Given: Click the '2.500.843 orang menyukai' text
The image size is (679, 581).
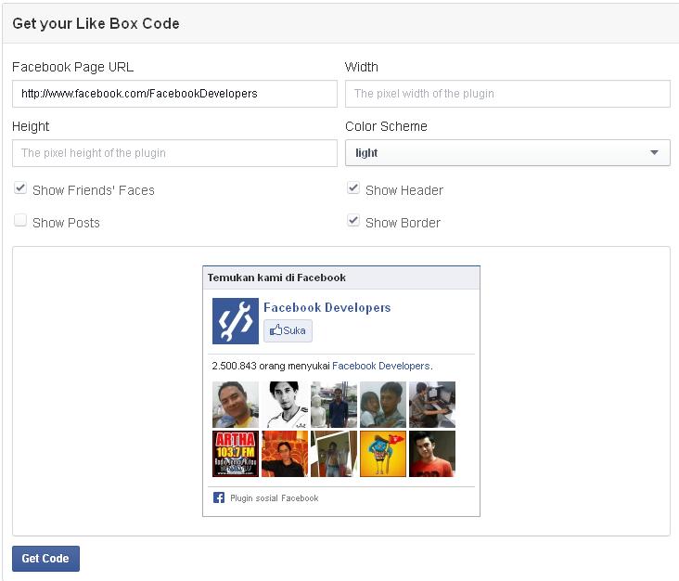Looking at the screenshot, I should [271, 366].
